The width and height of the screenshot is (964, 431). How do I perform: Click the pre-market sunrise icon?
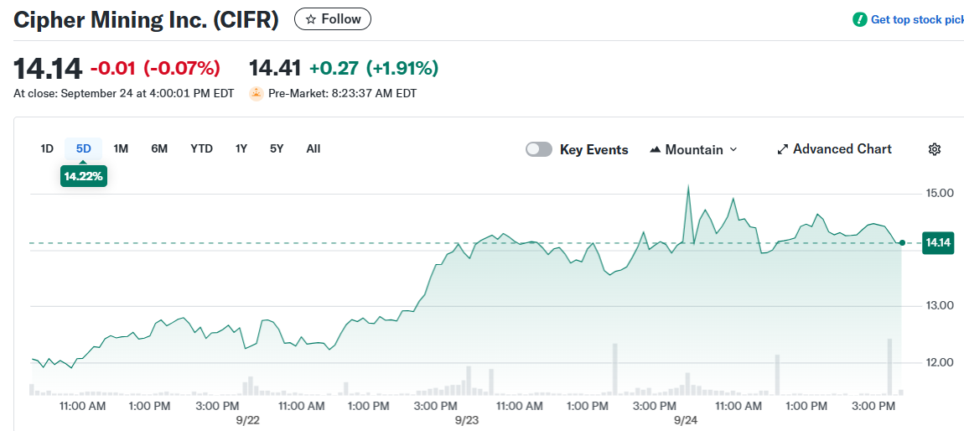click(x=256, y=94)
